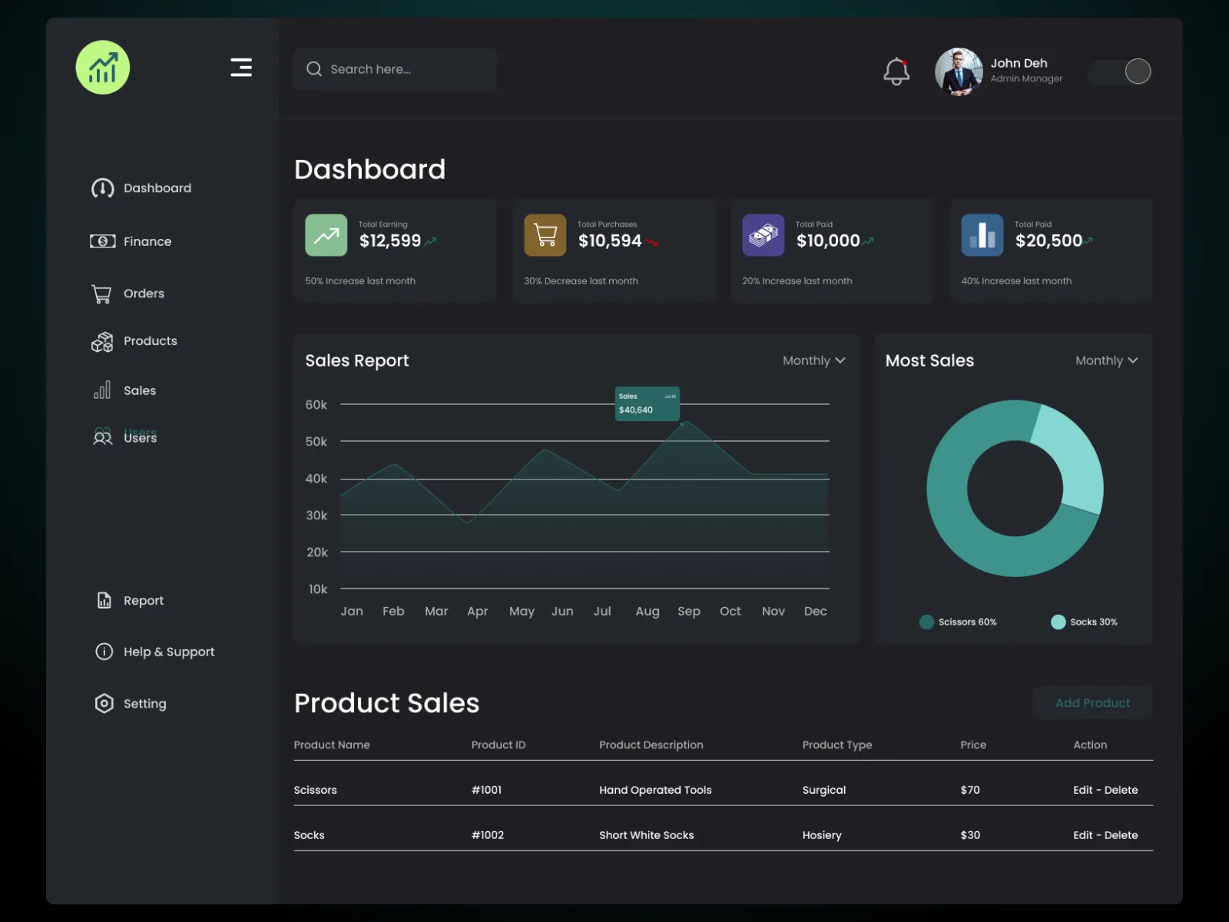Select the Socks 30% color dot
This screenshot has width=1229, height=922.
click(1058, 622)
